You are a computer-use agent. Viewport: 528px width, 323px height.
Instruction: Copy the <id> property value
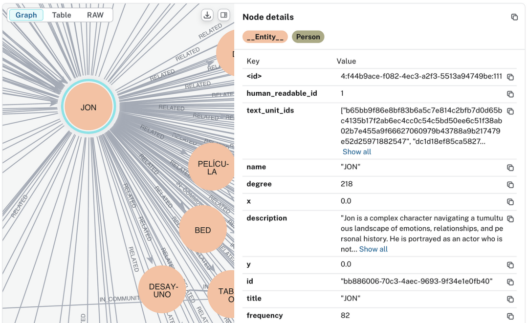[x=510, y=77]
